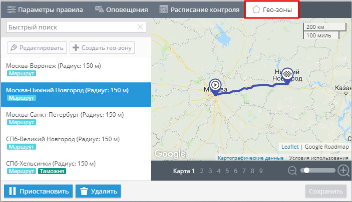Switch to map 9

point(261,171)
